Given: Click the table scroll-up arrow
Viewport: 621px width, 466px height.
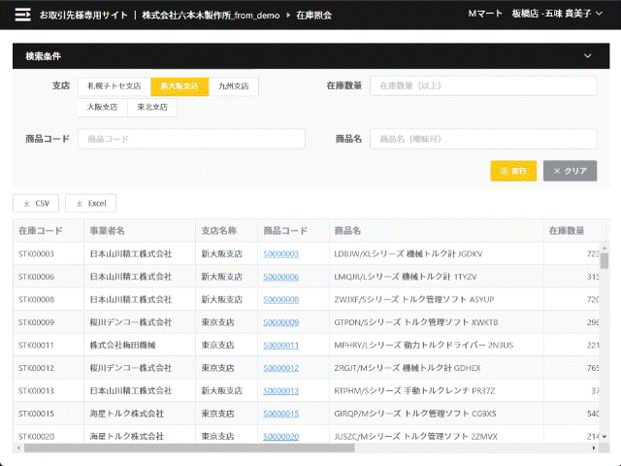Looking at the screenshot, I should point(604,249).
